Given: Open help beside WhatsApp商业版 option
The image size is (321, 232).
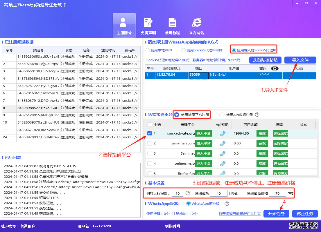Looking at the screenshot, I should coord(226,204).
